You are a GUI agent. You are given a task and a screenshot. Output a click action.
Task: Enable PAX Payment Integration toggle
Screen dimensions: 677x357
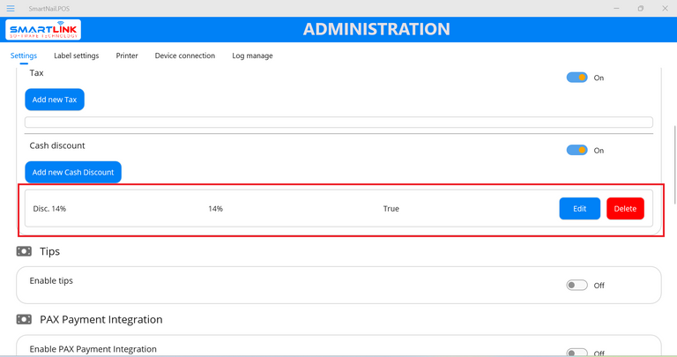tap(577, 353)
